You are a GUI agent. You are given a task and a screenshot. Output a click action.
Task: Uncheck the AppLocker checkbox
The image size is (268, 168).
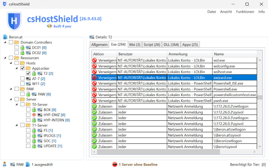pyautogui.click(x=23, y=68)
